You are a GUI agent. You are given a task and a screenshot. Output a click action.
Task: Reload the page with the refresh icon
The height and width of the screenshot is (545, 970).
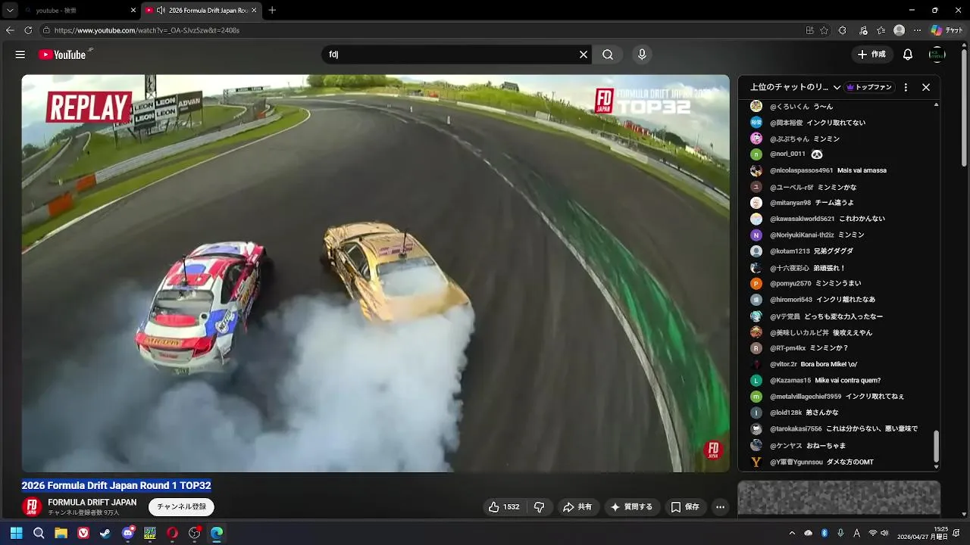click(28, 30)
